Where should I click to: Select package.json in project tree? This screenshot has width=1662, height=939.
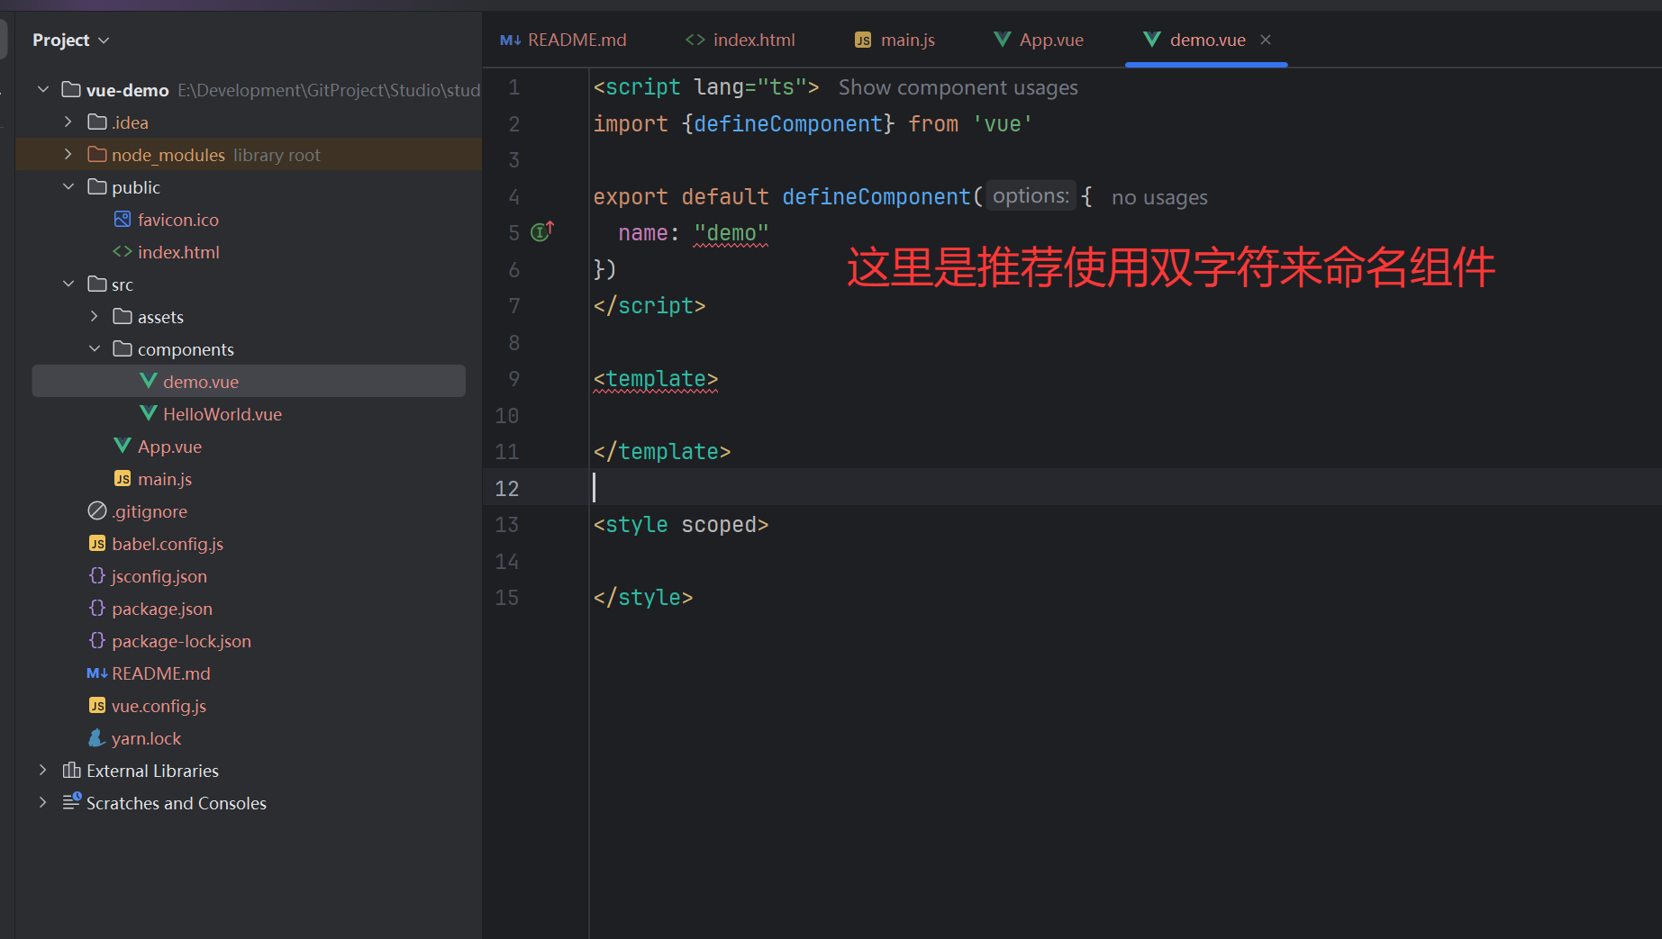coord(162,609)
